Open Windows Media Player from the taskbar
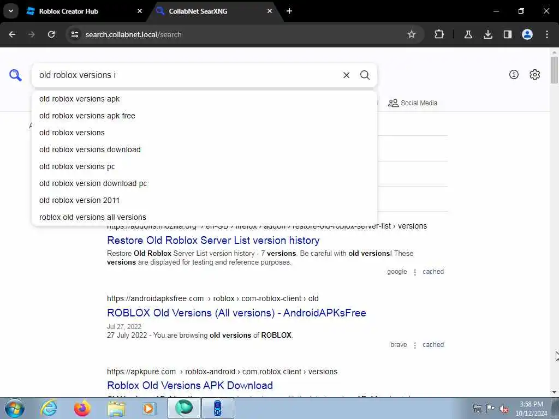Screen dimensions: 559x419 tap(150, 408)
